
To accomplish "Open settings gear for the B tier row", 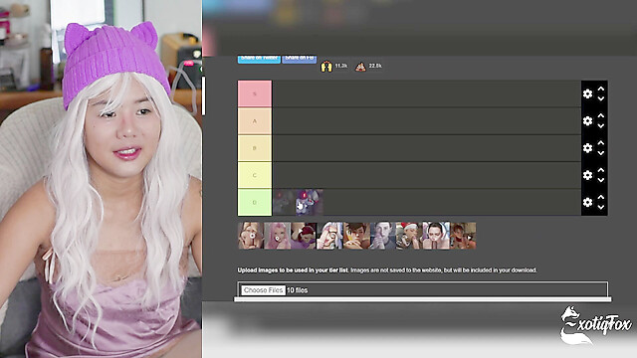I will (587, 148).
